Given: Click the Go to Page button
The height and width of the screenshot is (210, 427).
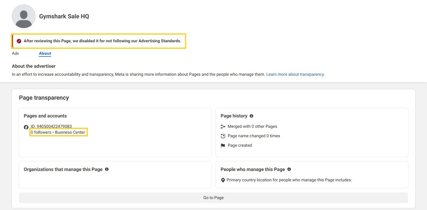Looking at the screenshot, I should point(213,198).
